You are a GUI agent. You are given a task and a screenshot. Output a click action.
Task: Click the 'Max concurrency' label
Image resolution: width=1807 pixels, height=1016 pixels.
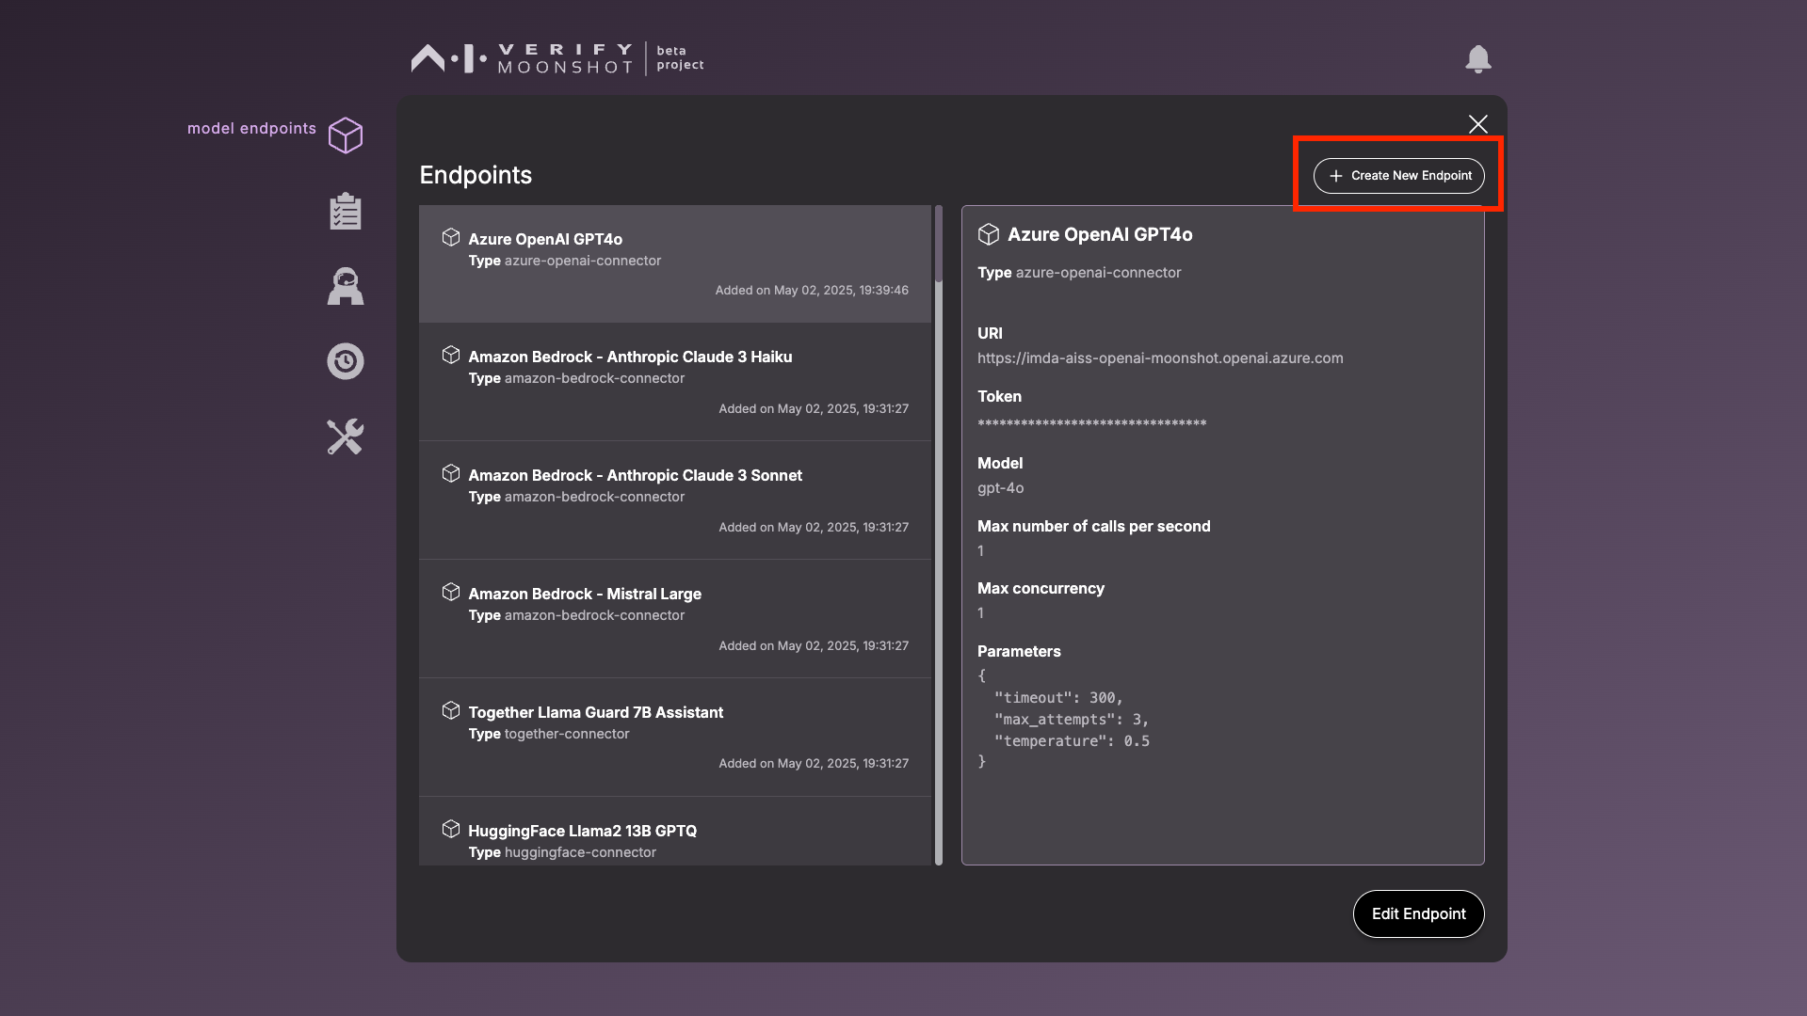[1041, 589]
